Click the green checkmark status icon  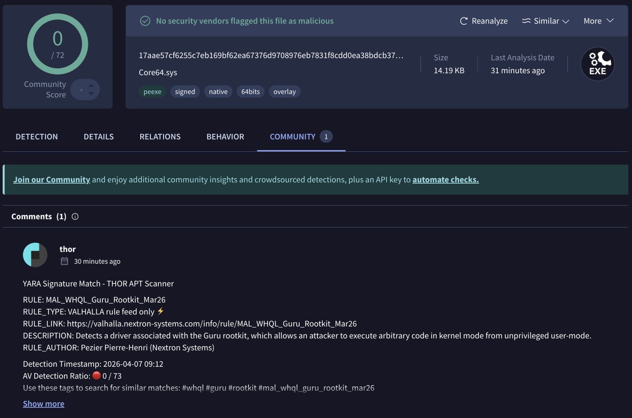(145, 21)
